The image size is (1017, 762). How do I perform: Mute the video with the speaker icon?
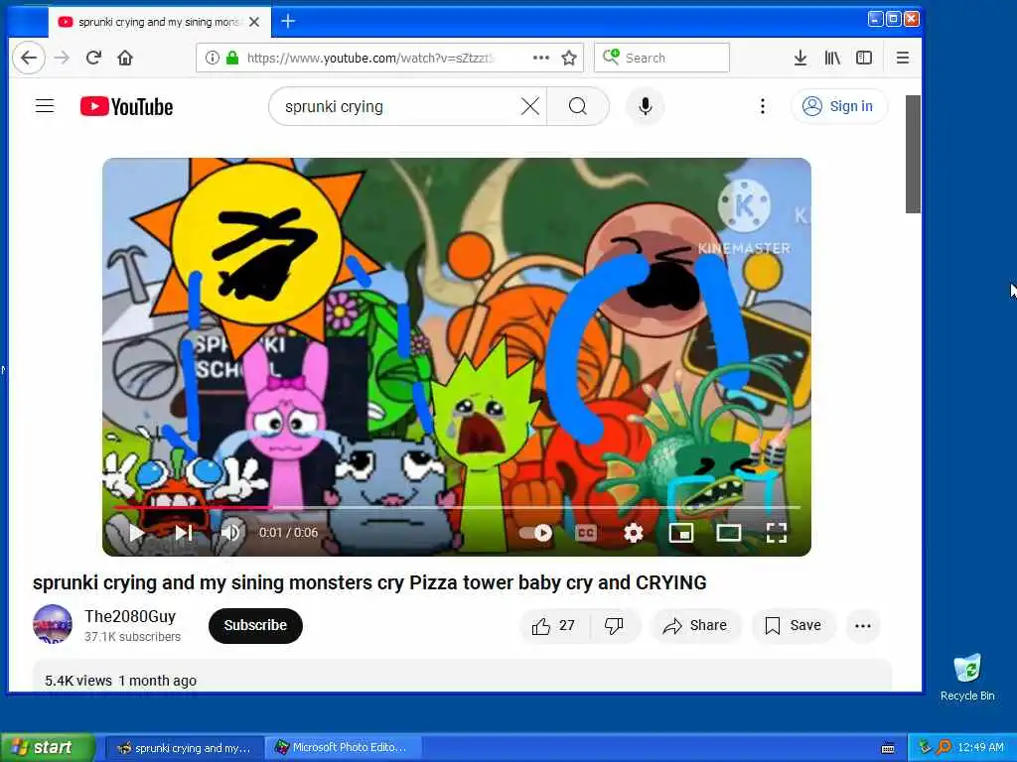click(230, 533)
